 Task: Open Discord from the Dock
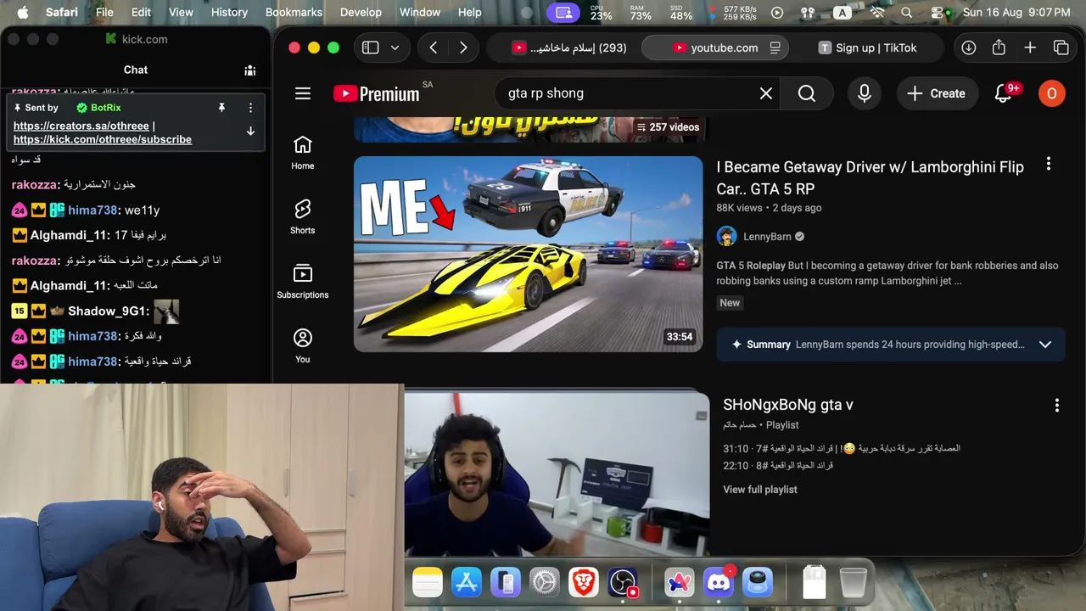coord(719,582)
